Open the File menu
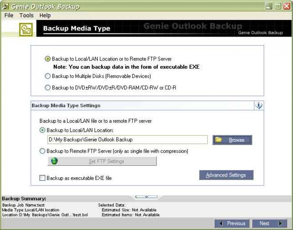293x230 pixels. [x=9, y=16]
